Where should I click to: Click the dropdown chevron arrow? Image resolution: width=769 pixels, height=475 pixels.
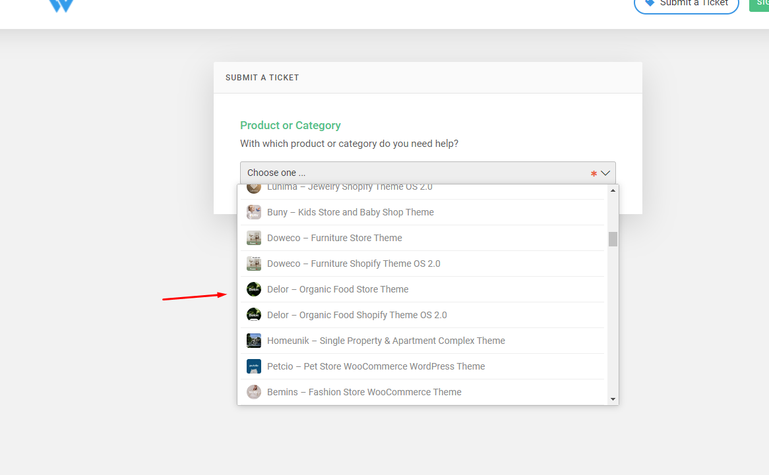[x=605, y=173]
